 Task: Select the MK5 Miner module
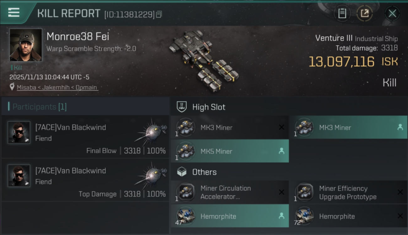(x=230, y=151)
